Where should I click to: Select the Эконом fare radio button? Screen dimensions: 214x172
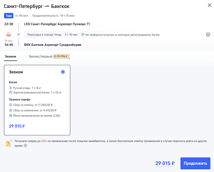[x=63, y=72]
